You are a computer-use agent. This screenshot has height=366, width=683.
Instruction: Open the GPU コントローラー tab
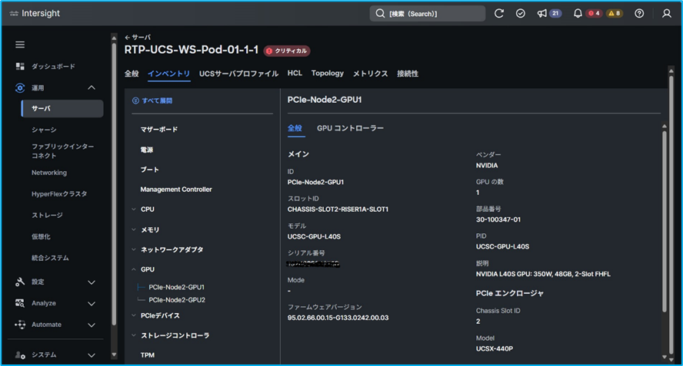coord(350,128)
